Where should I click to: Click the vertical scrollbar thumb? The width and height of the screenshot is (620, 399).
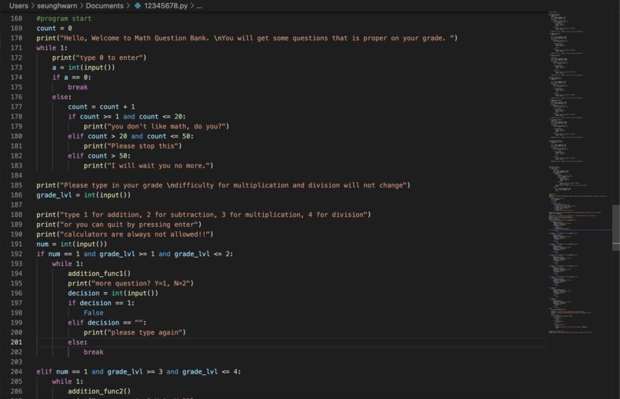[x=616, y=228]
